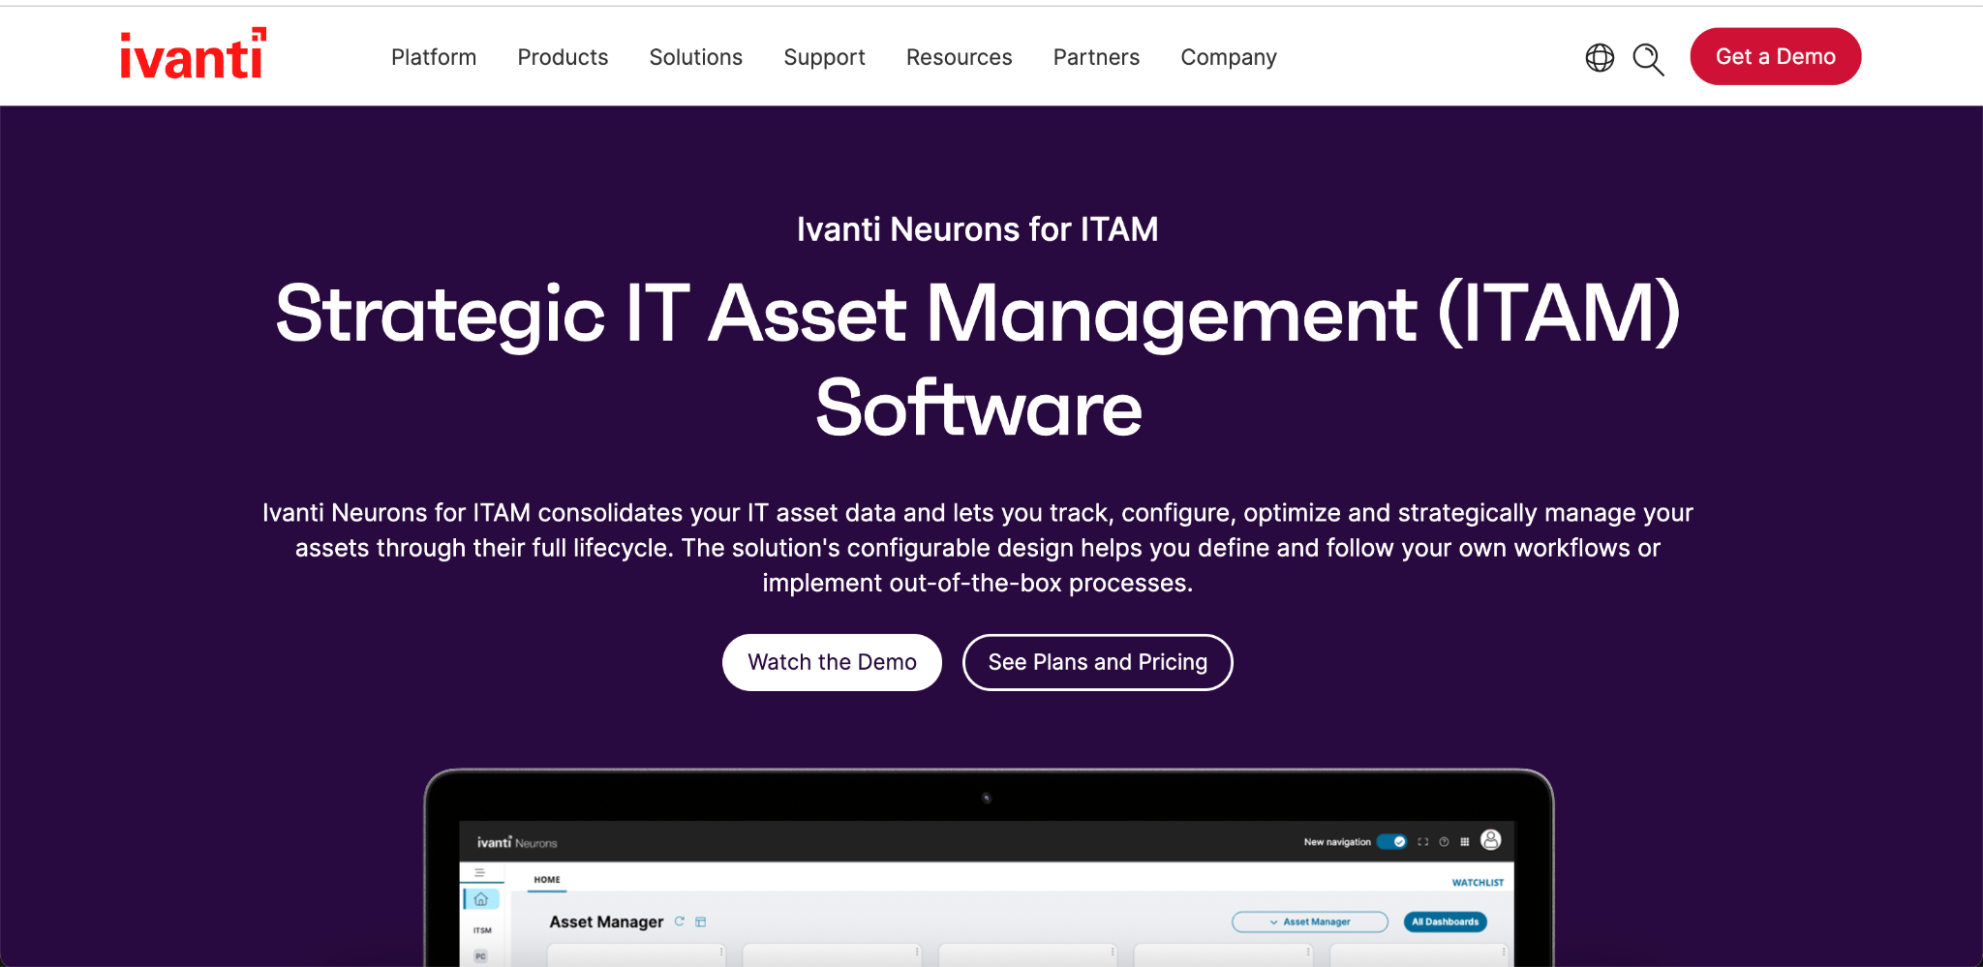Open the Solutions menu
Screen dimensions: 1983x967
coord(695,57)
